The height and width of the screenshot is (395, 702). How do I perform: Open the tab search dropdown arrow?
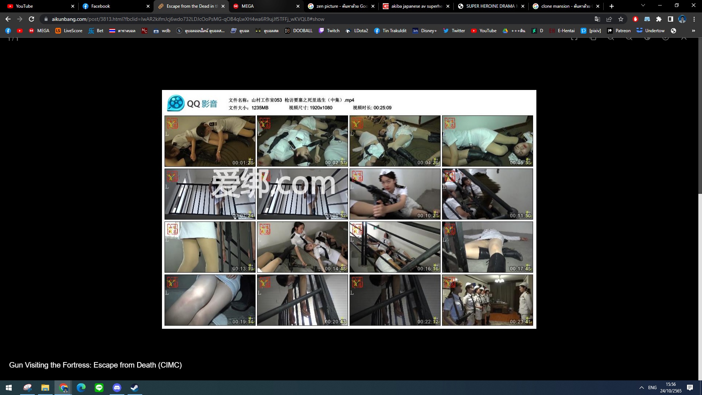pos(643,6)
